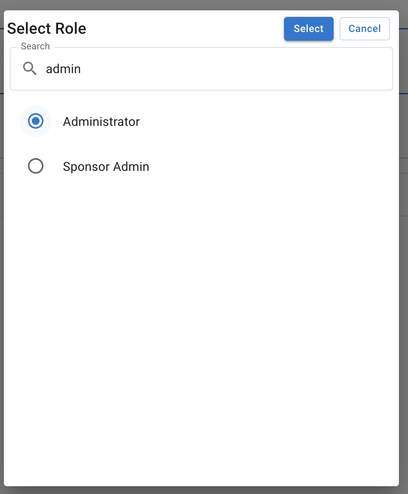Screen dimensions: 408x494
Task: Click the magnifying glass search icon
Action: coord(29,68)
